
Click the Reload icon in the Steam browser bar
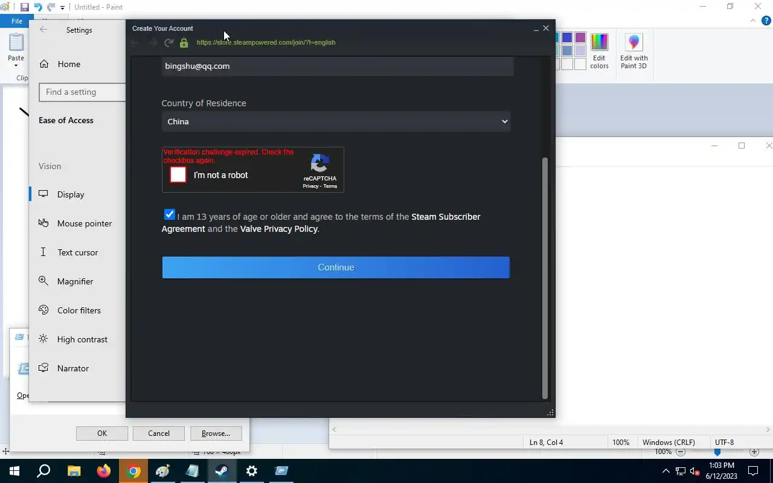pos(169,43)
